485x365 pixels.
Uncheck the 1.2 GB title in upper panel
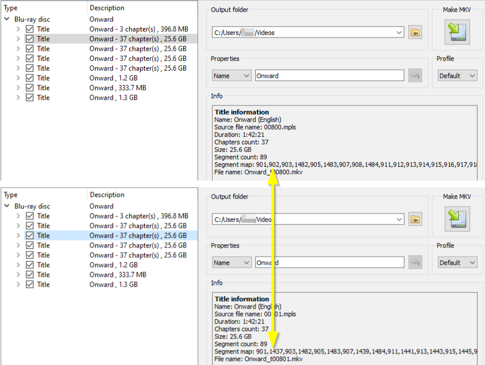coord(30,78)
